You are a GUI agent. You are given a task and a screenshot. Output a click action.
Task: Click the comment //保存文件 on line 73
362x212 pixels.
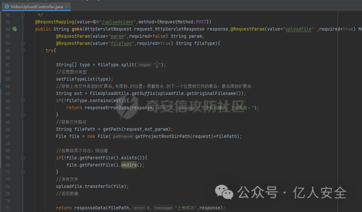tap(67, 179)
